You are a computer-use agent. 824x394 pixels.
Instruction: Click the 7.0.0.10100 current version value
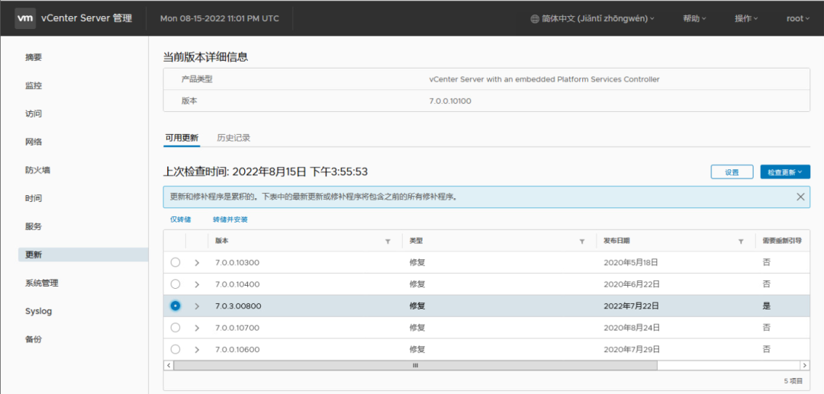(450, 101)
